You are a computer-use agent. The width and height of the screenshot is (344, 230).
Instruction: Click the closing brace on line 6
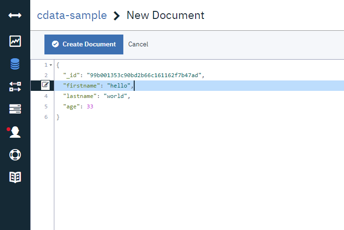click(58, 117)
